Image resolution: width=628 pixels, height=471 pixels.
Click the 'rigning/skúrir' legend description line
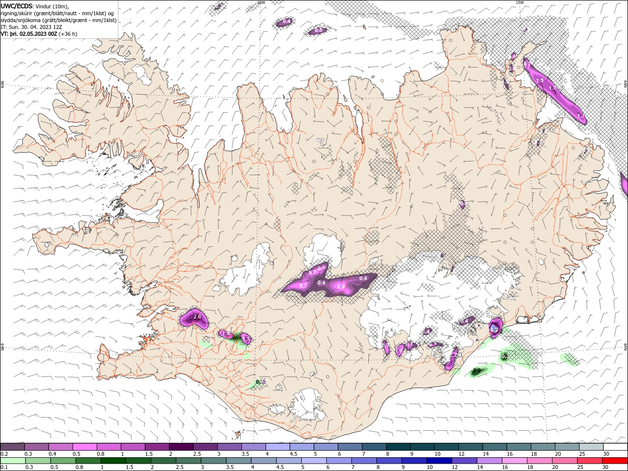(x=57, y=13)
